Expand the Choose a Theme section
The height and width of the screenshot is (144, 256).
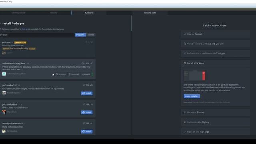click(215, 112)
